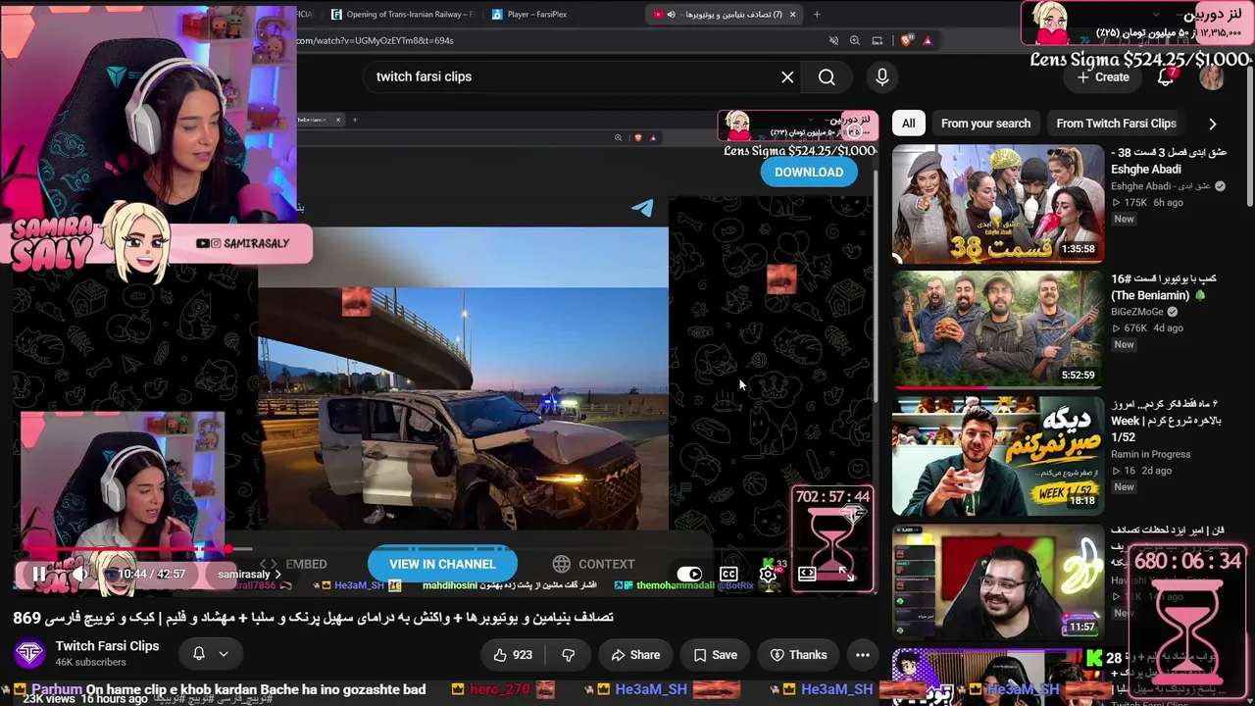Click the zoom magnifier in address bar
Image resolution: width=1255 pixels, height=706 pixels.
[855, 40]
